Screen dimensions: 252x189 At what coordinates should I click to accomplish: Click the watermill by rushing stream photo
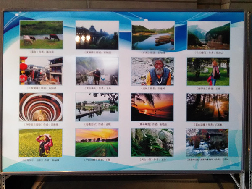click(x=207, y=142)
